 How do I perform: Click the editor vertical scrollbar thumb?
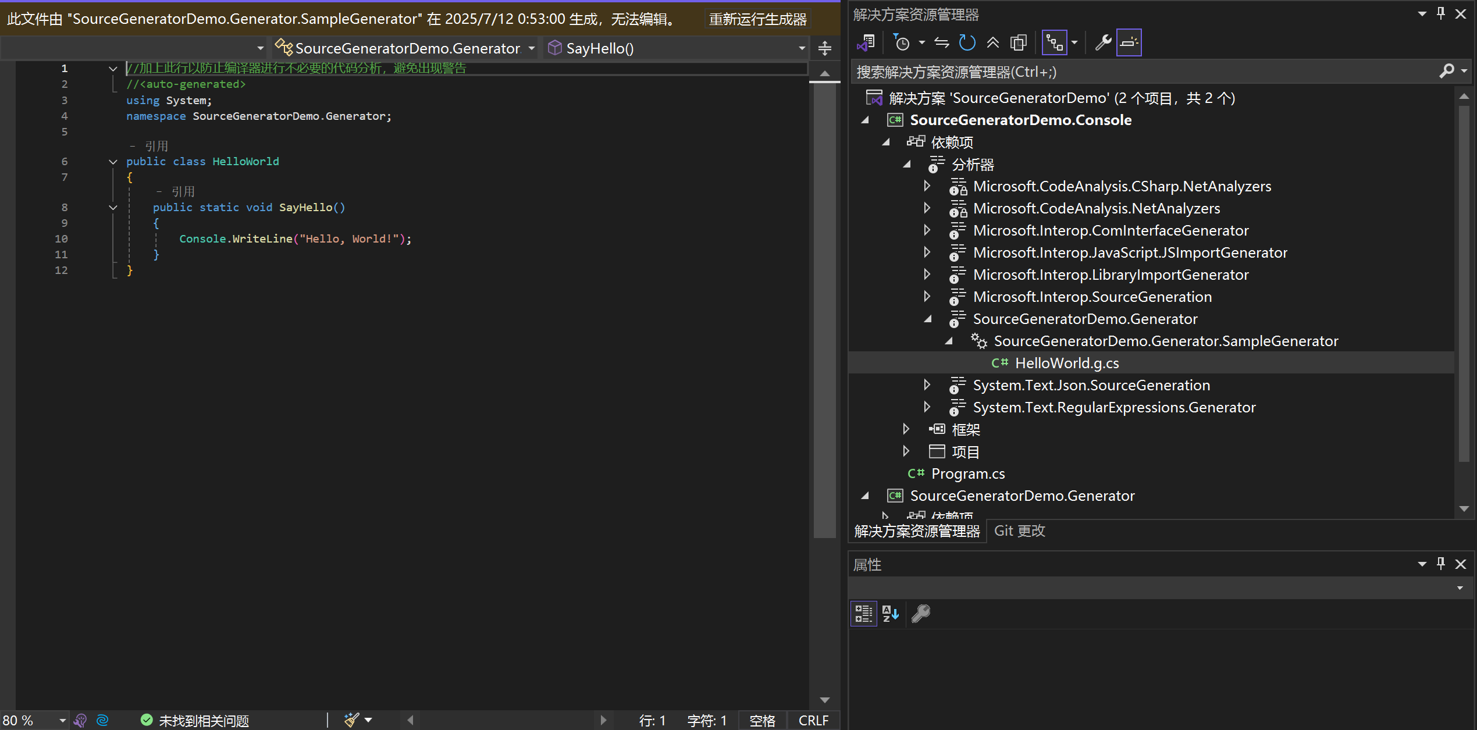pos(824,308)
